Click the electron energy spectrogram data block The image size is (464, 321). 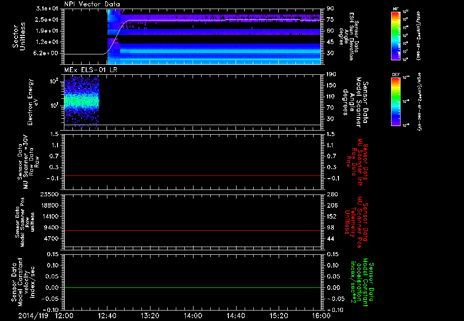click(82, 102)
